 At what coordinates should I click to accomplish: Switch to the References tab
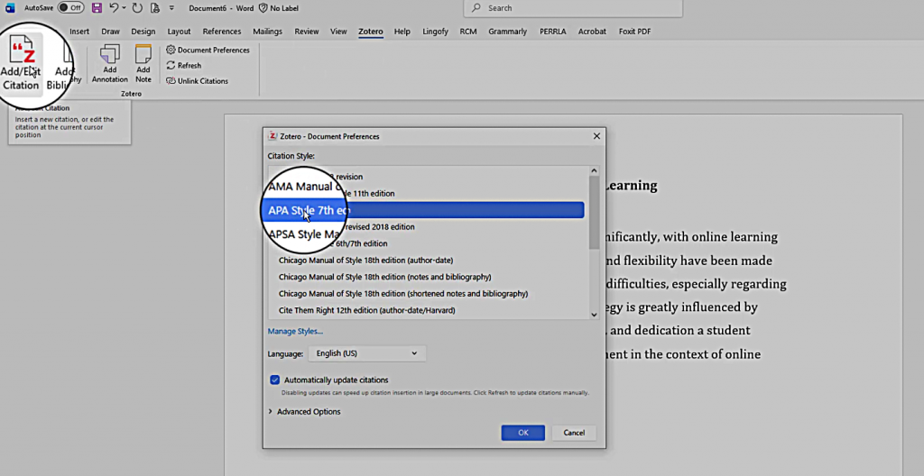[221, 32]
